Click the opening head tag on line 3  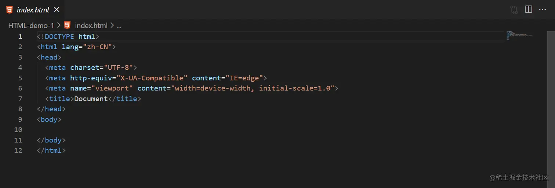coord(49,57)
